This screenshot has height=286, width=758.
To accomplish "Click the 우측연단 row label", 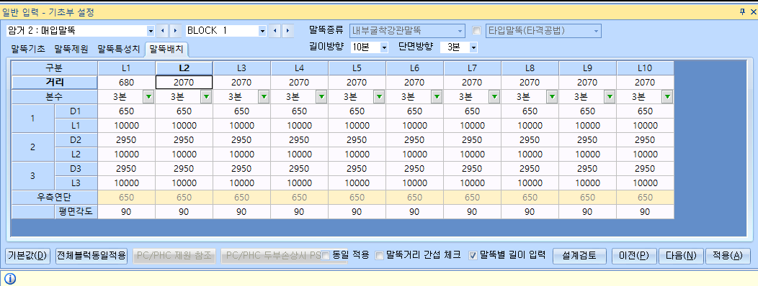I will 55,198.
